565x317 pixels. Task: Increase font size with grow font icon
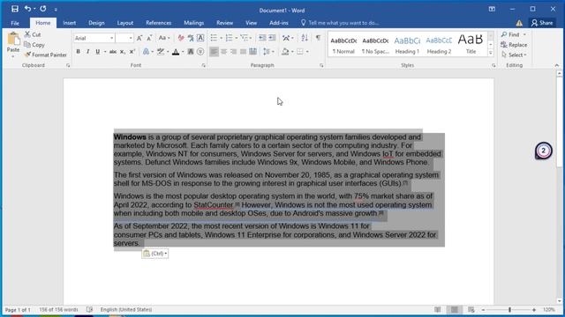[139, 38]
